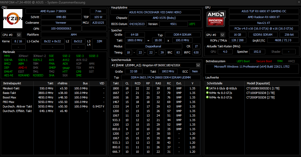The height and width of the screenshot is (157, 301).
Task: Click the Ext. column header
Action: coord(179,83)
